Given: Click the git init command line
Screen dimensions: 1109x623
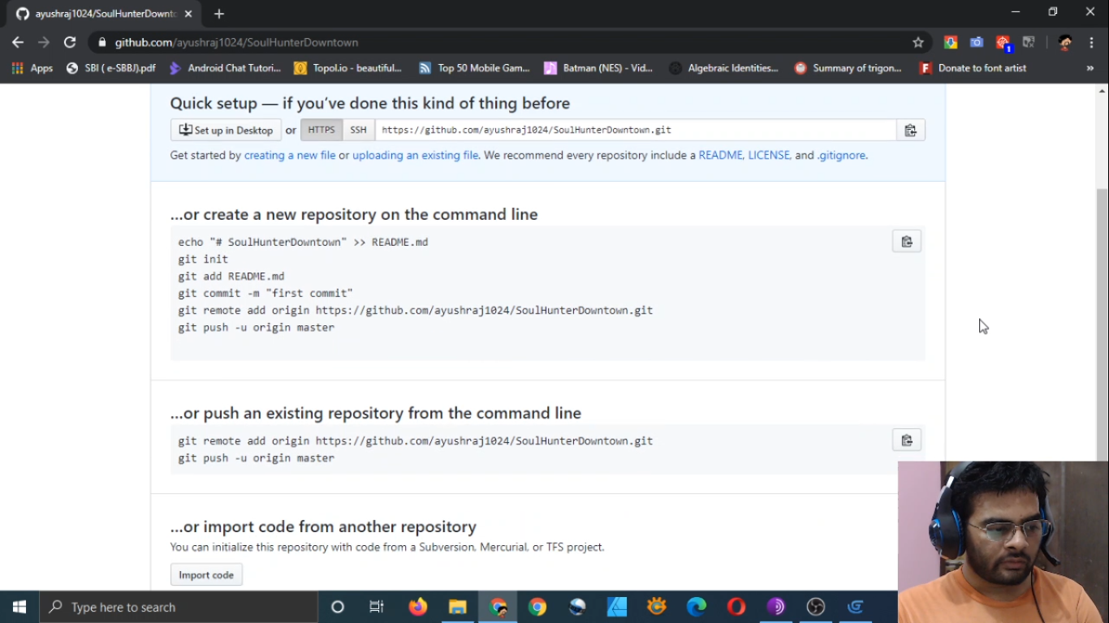Looking at the screenshot, I should [203, 259].
